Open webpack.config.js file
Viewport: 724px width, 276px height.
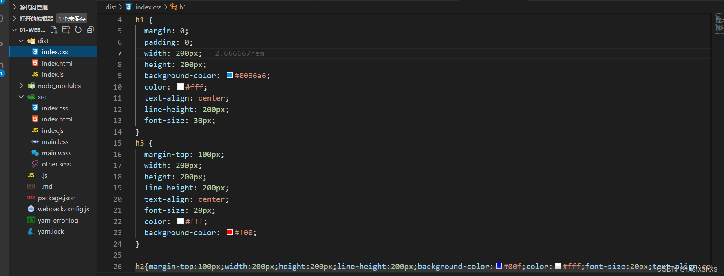click(x=53, y=209)
